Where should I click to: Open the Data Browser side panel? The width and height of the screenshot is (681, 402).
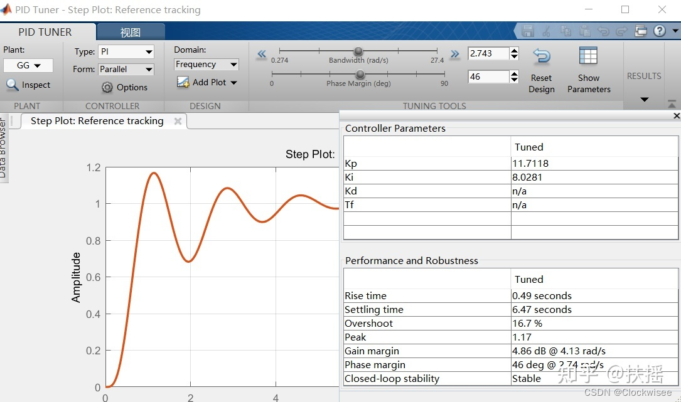tap(4, 149)
